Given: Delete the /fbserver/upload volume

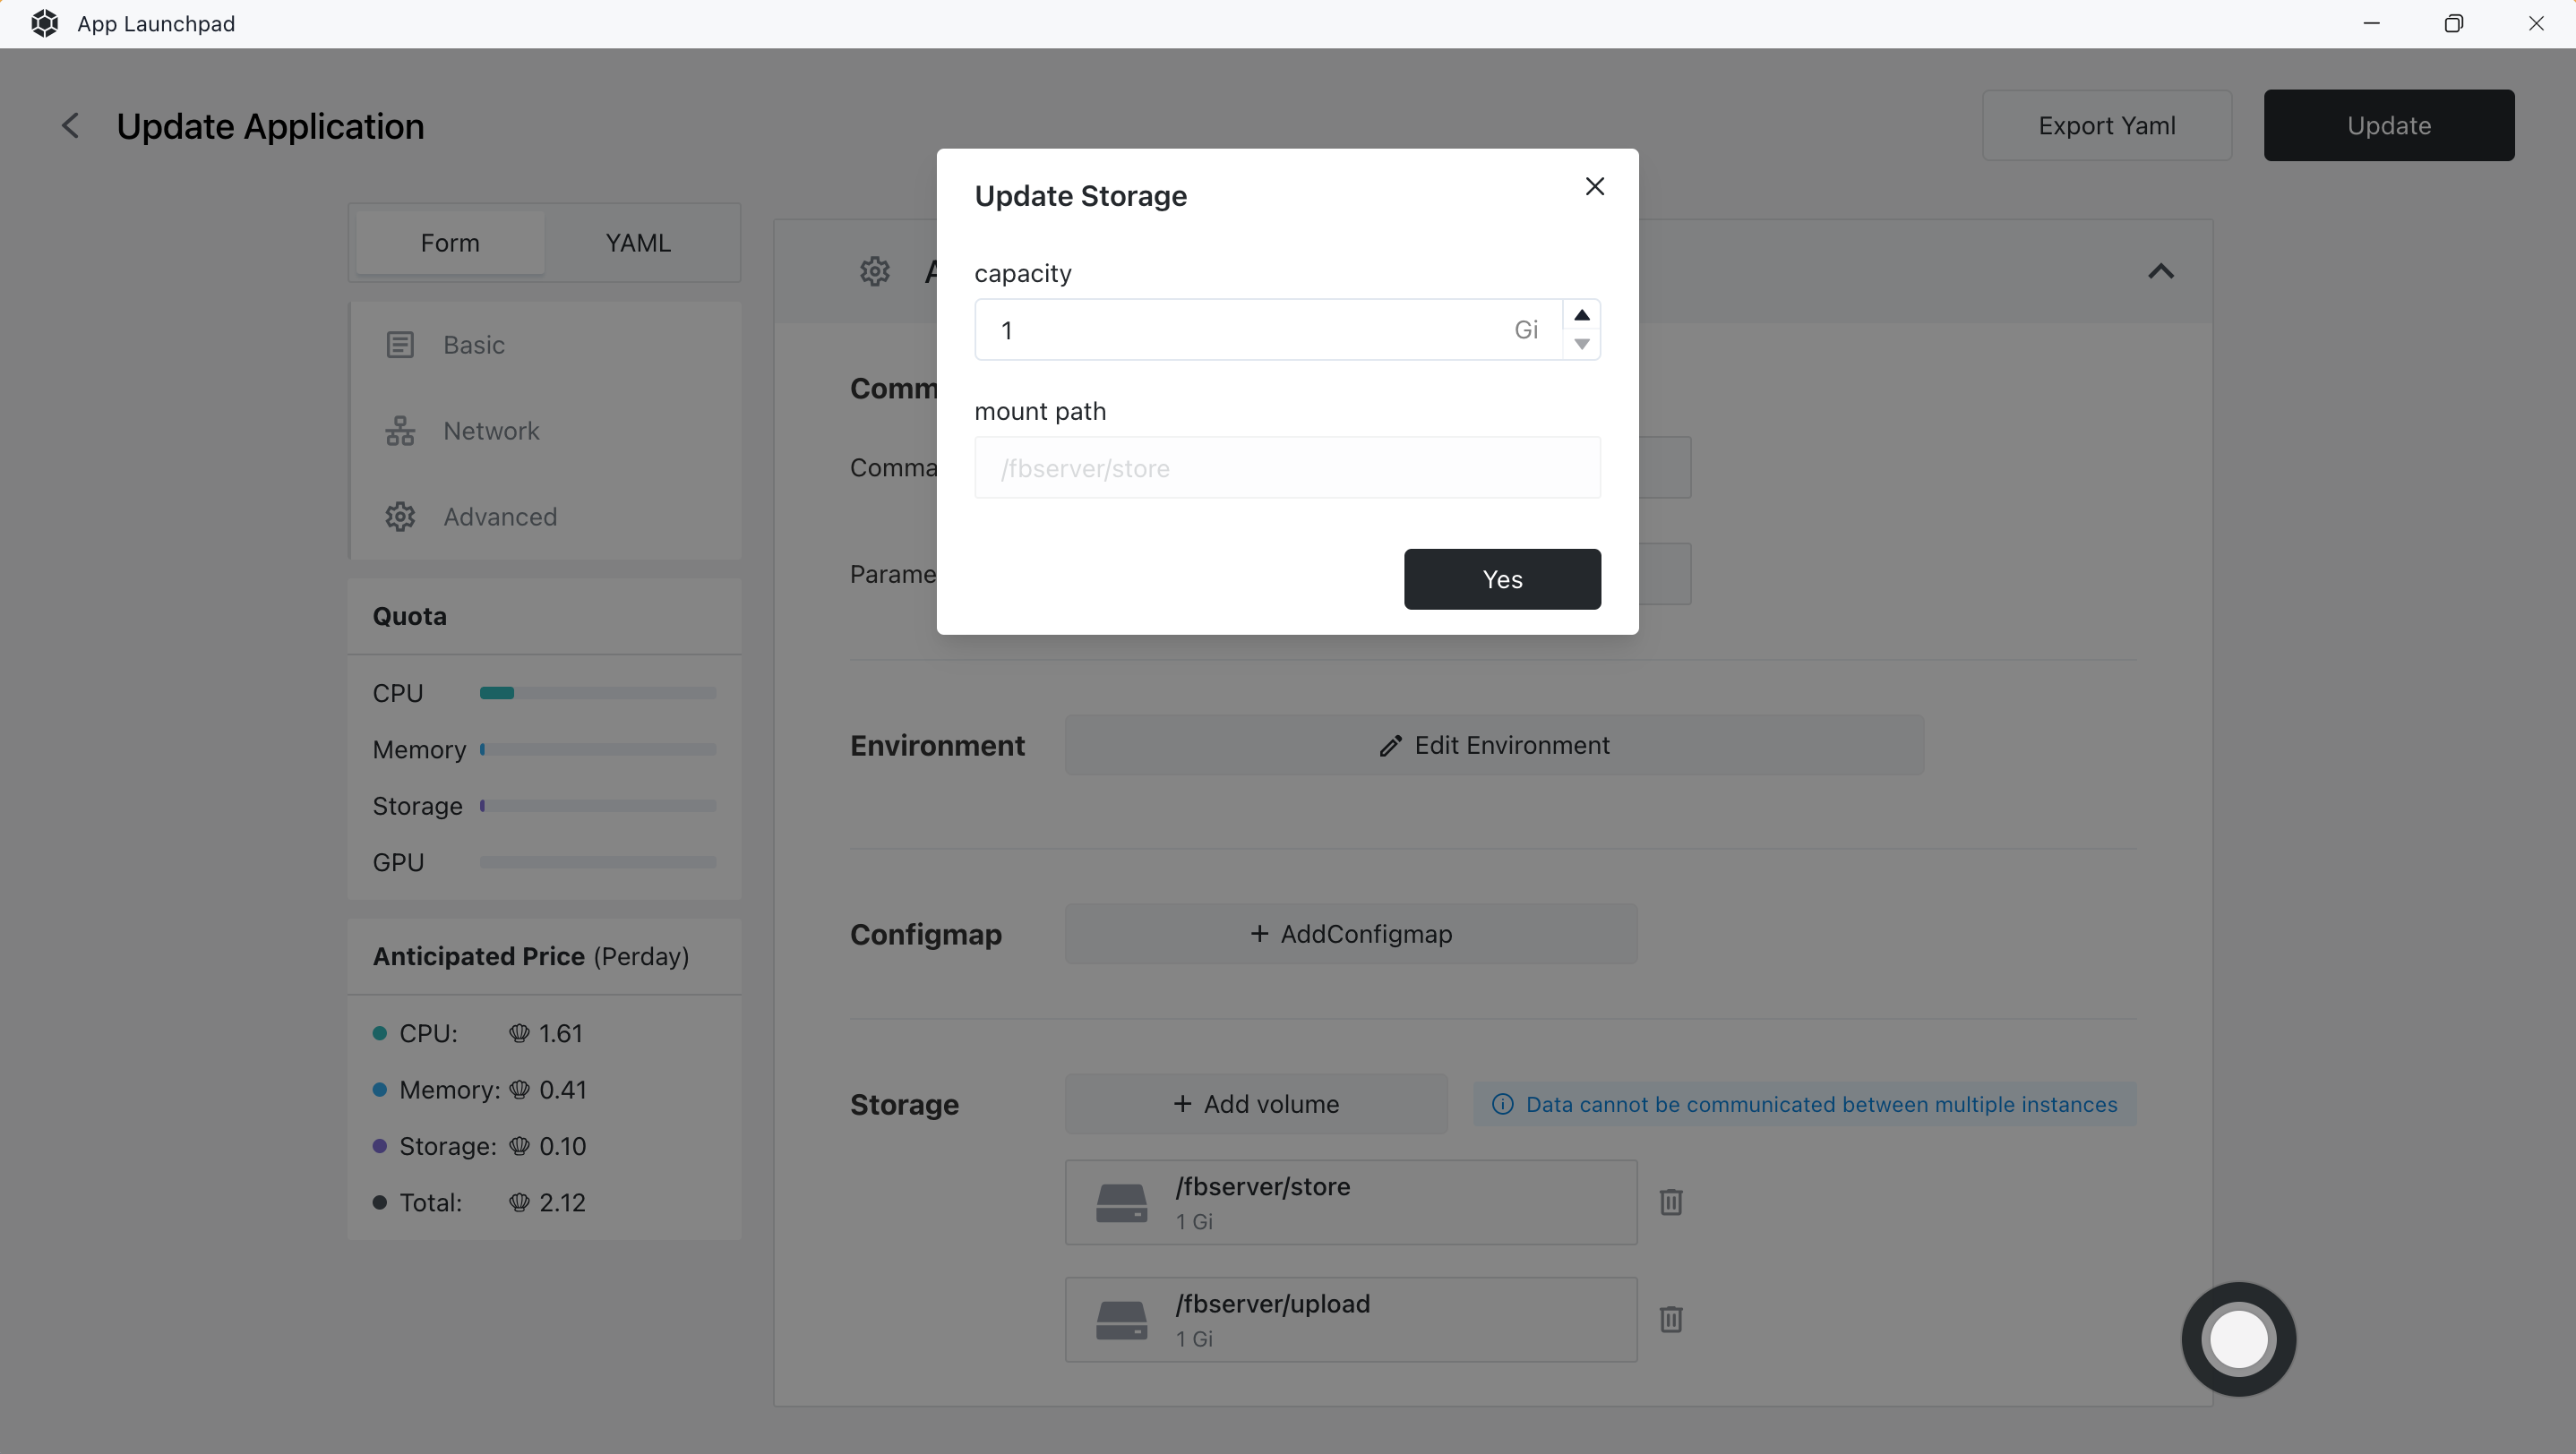Looking at the screenshot, I should (x=1670, y=1319).
